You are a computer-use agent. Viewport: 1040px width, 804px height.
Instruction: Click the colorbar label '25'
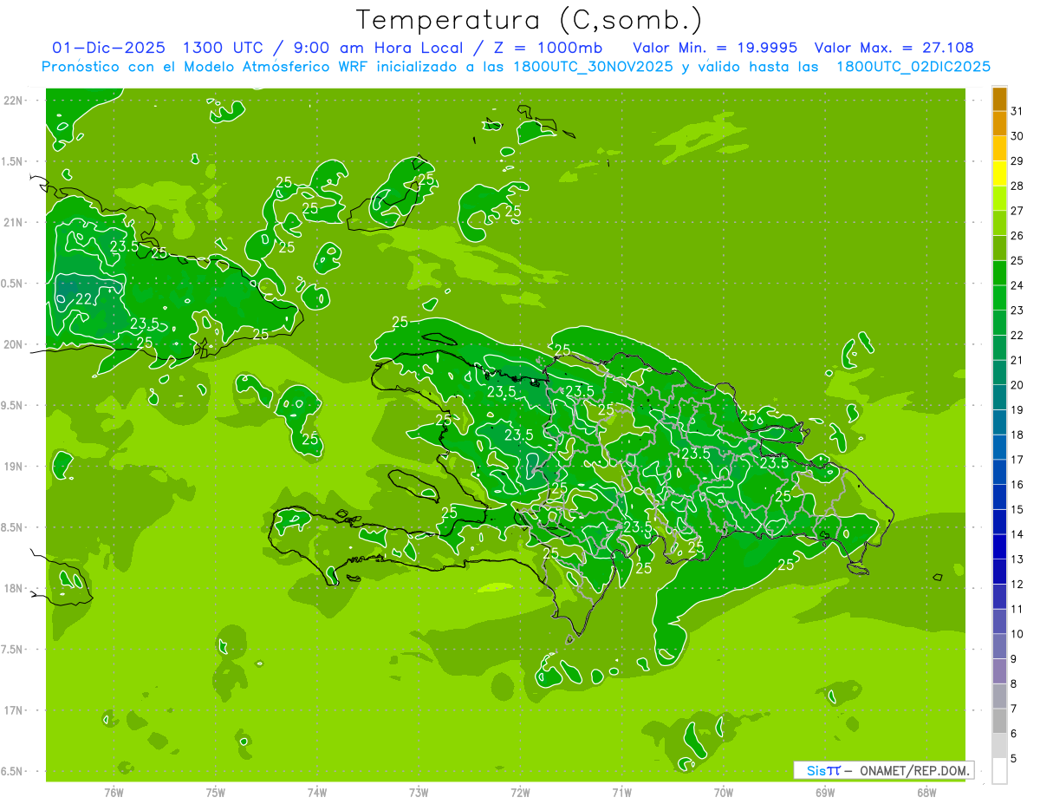coord(1017,260)
